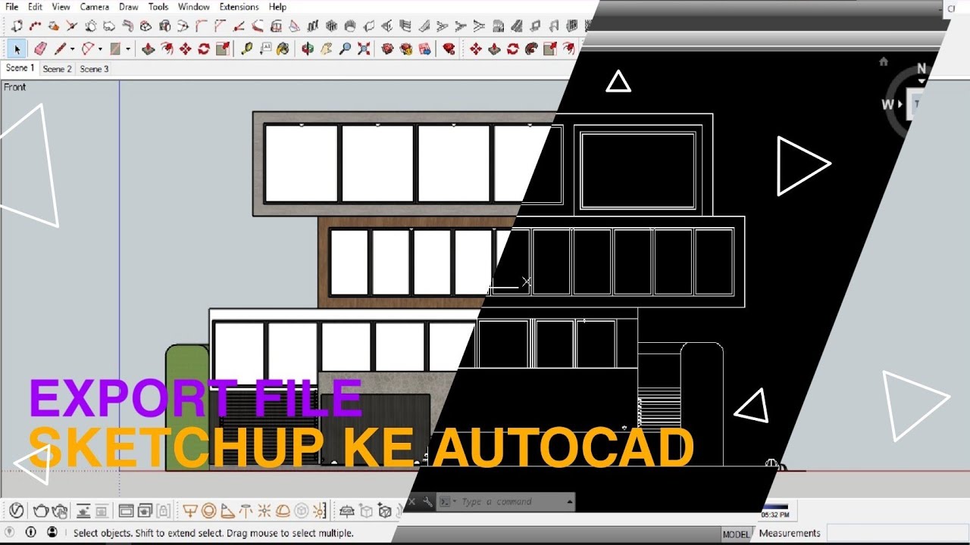Expand AutoCAD command history arrow
Viewport: 970px width, 545px height.
pyautogui.click(x=570, y=501)
